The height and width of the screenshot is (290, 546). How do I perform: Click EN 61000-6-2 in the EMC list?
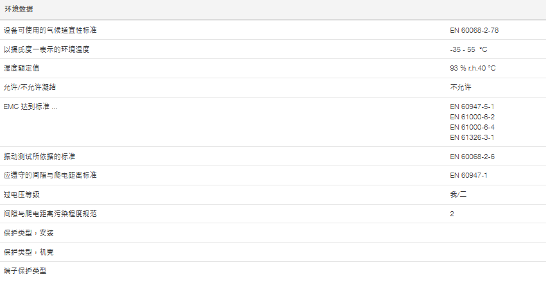coord(472,117)
